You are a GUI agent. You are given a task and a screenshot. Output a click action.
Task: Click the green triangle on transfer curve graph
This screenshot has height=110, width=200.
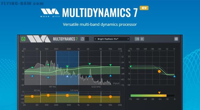[130, 67]
